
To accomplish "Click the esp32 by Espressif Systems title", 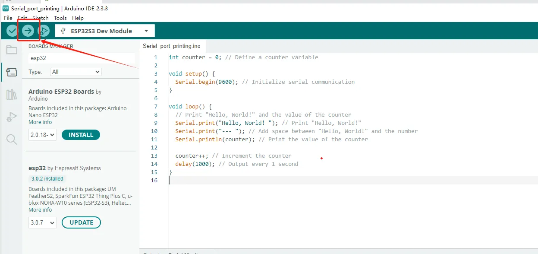I will (x=65, y=168).
